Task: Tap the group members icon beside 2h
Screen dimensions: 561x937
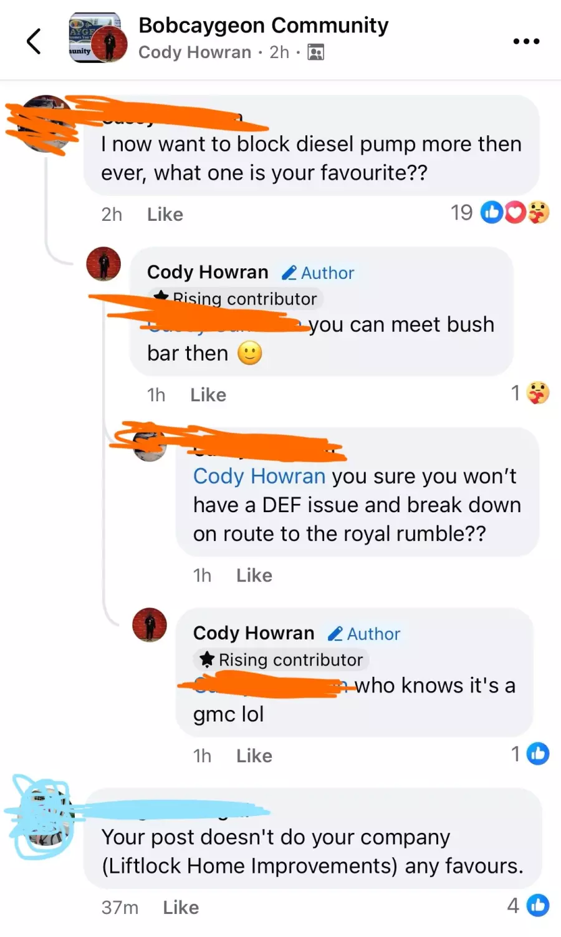Action: [x=316, y=52]
